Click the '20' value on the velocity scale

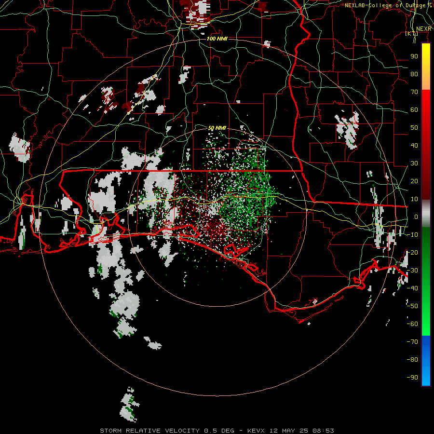(414, 181)
